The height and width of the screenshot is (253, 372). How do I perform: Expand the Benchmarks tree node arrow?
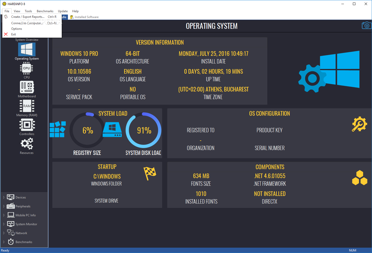(4, 242)
